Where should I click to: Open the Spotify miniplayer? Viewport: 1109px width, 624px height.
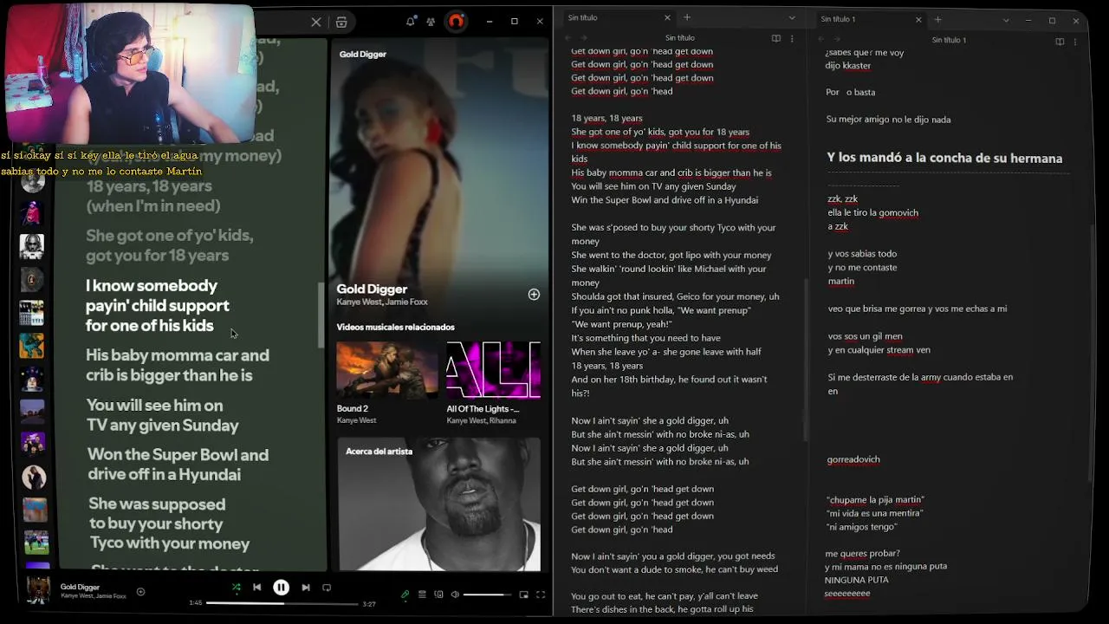[523, 595]
